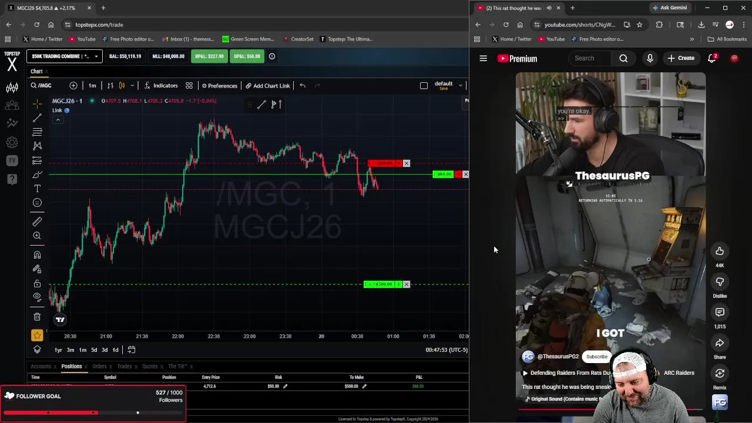This screenshot has height=423, width=752.
Task: Switch to The Tilt tab
Action: pyautogui.click(x=177, y=367)
